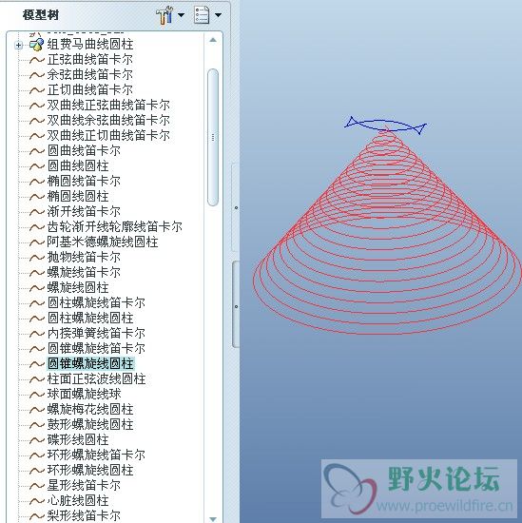This screenshot has height=523, width=522.
Task: Click the curve icon next to 渐开线笛卡尔
Action: click(x=37, y=212)
